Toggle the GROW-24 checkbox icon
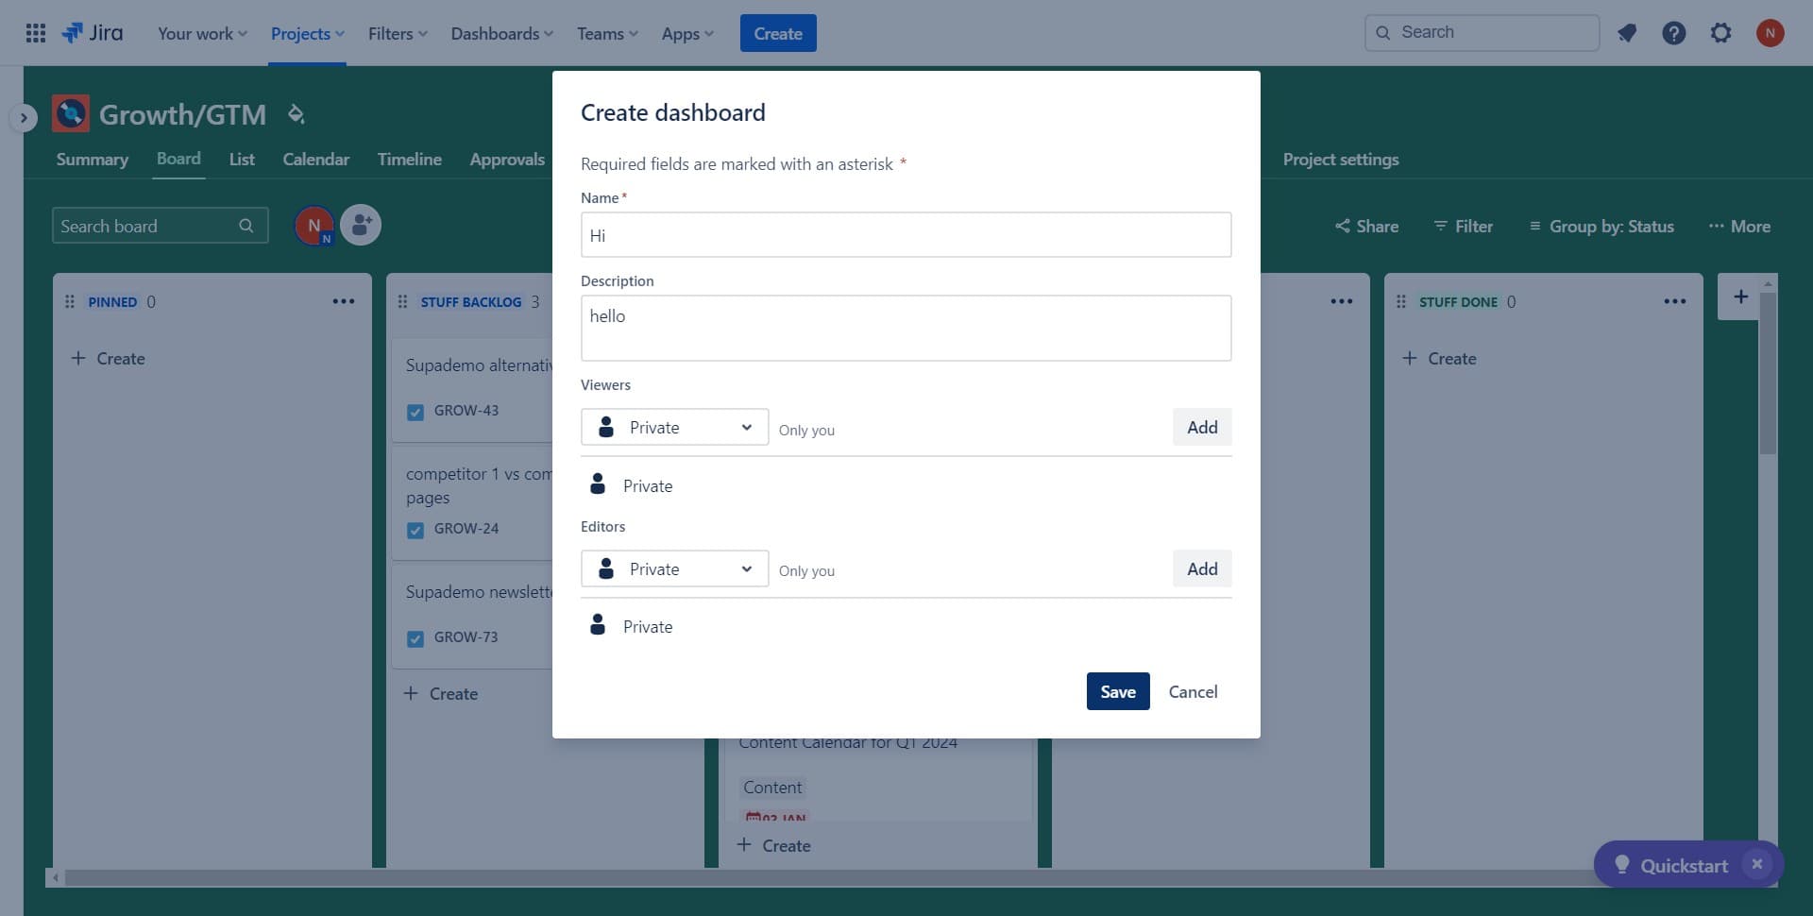Screen dimensions: 1813x916 coord(415,530)
